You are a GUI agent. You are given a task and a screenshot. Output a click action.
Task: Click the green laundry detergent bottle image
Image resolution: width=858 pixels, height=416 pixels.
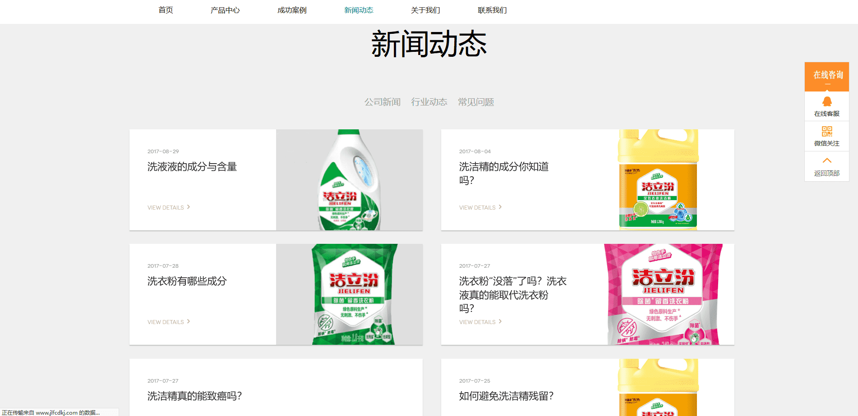[x=349, y=180]
